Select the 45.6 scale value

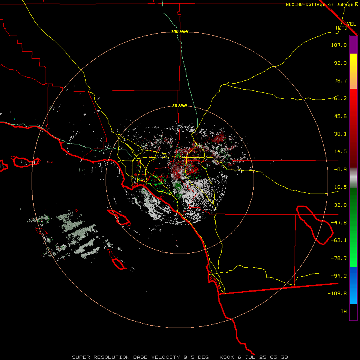[340, 116]
